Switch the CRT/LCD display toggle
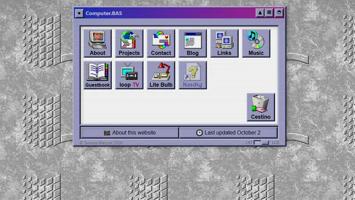 pos(261,142)
